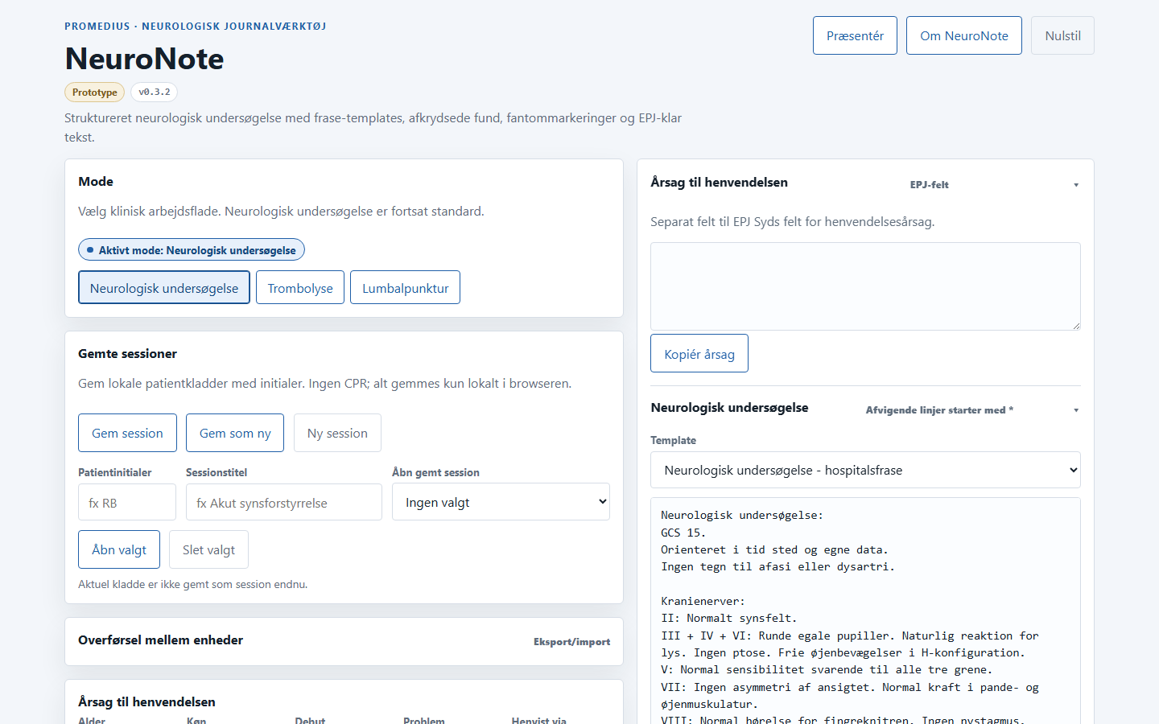The width and height of the screenshot is (1159, 724).
Task: Click 'Aktuel kladde er ikke gemt' status text
Action: pos(192,584)
